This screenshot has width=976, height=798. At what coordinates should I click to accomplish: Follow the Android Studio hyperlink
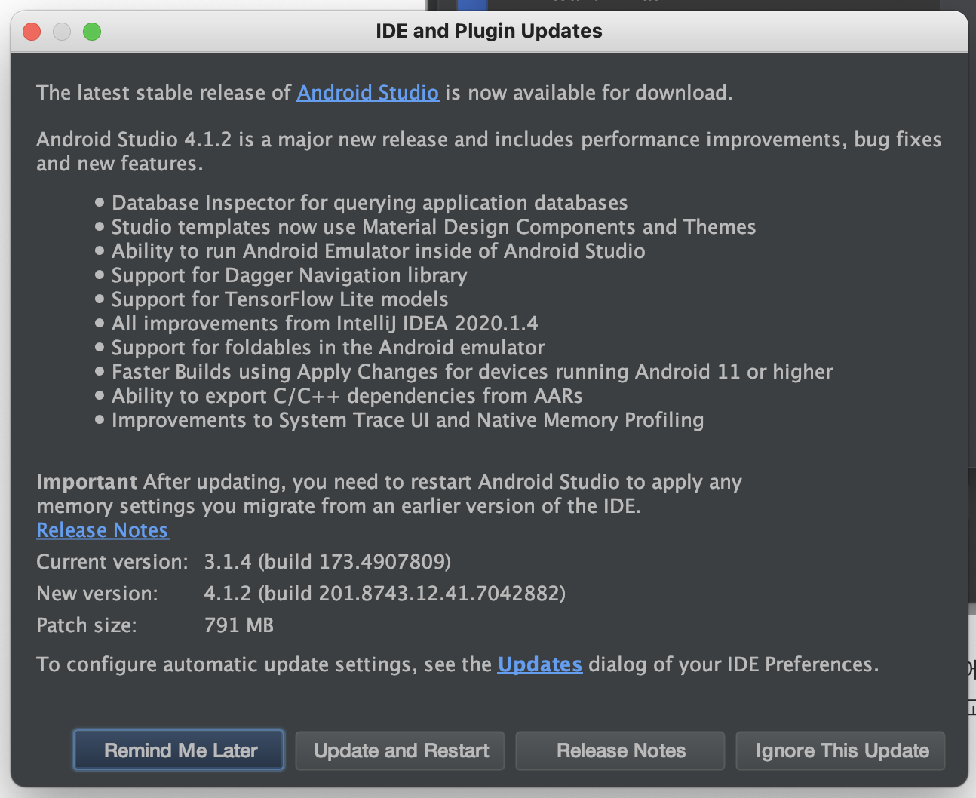tap(368, 93)
